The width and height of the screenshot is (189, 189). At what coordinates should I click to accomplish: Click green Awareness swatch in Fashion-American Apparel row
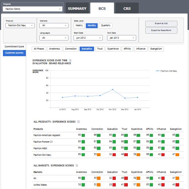pyautogui.click(x=83, y=135)
